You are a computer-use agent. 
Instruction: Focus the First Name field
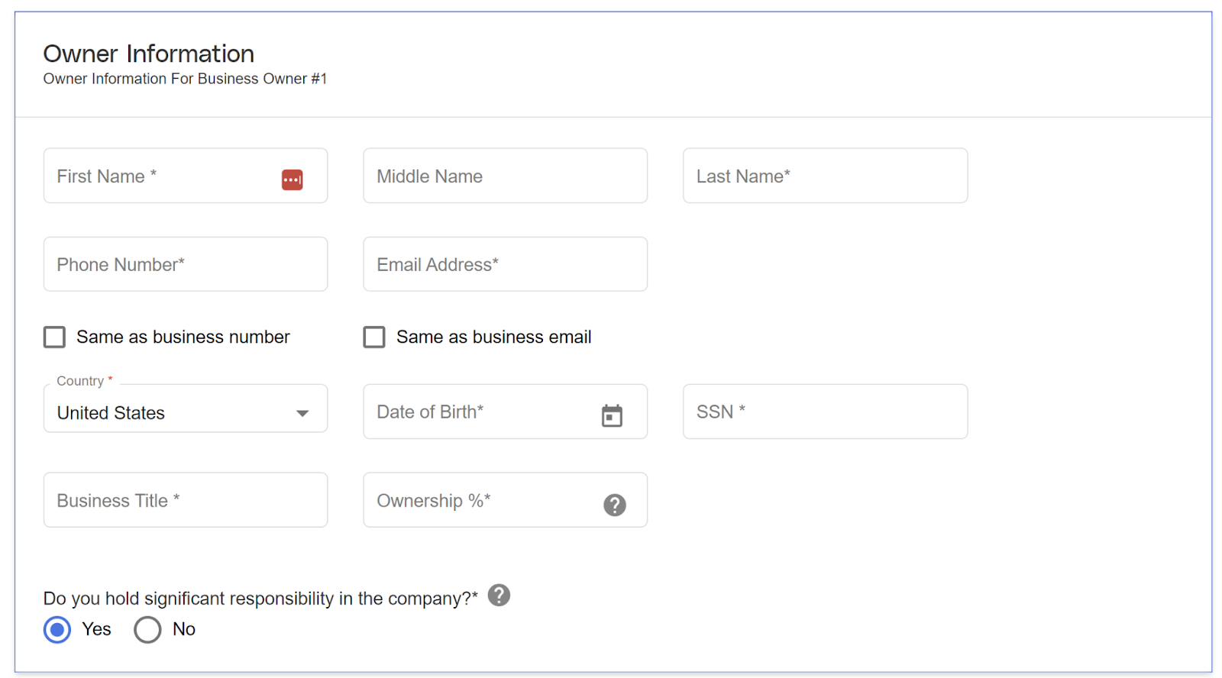tap(186, 176)
